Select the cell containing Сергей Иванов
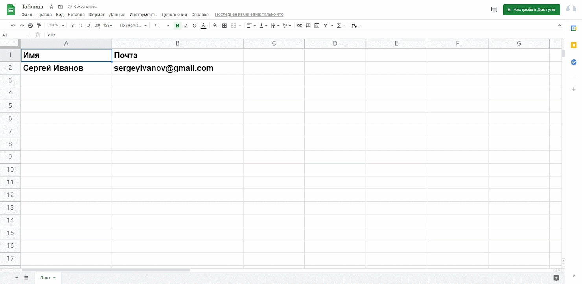The width and height of the screenshot is (582, 284). click(x=66, y=68)
